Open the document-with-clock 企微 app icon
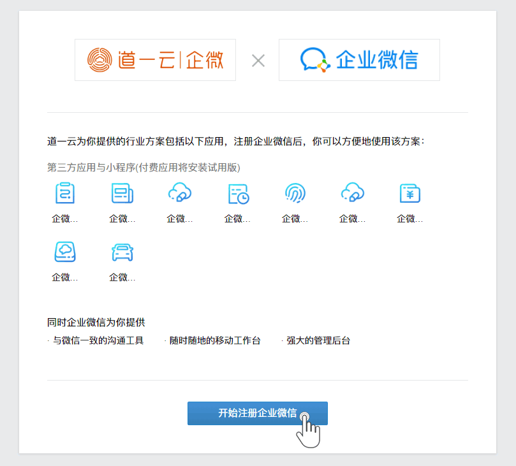Screen dimensions: 516x466 (237, 193)
